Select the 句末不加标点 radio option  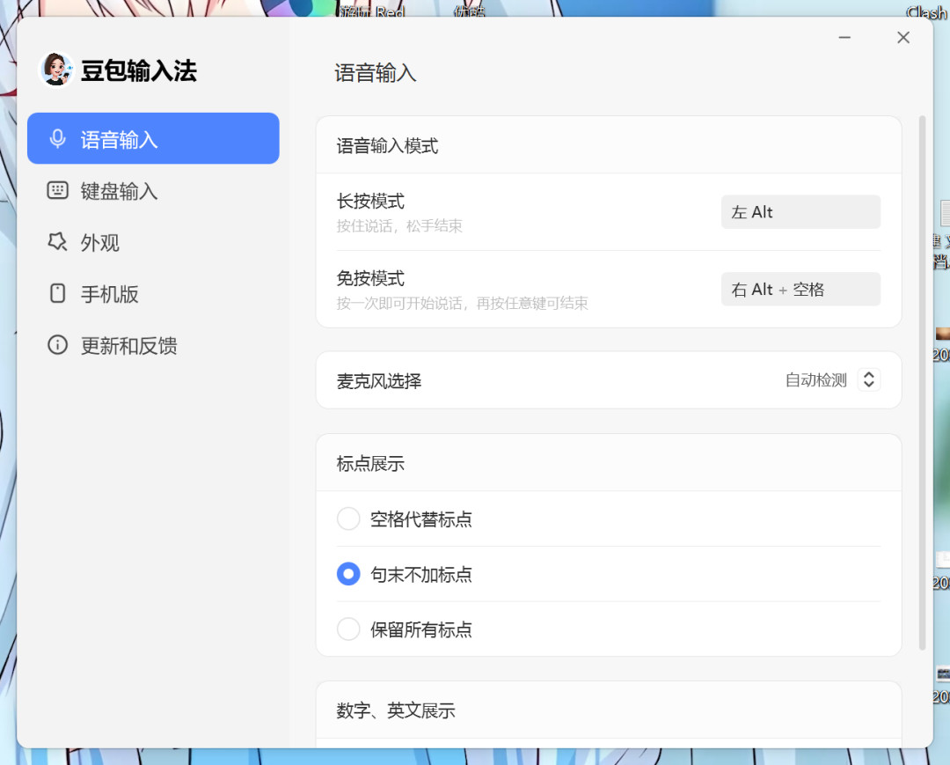(348, 574)
